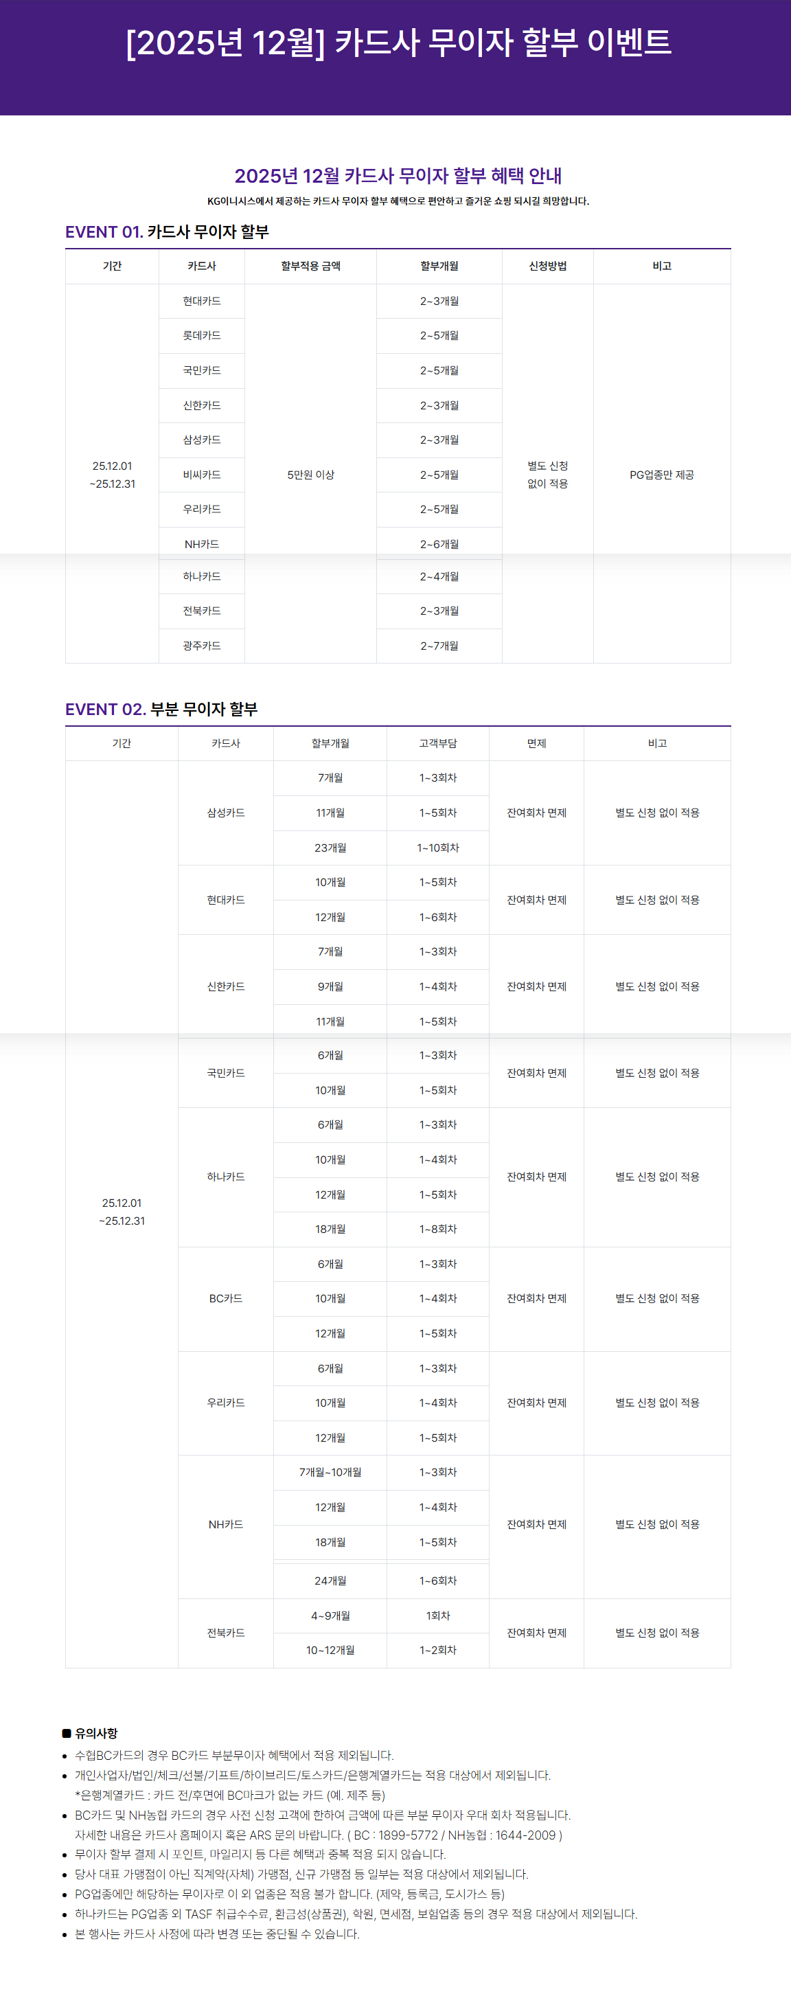
Task: Select the "23개월" installment cell
Action: (x=330, y=848)
